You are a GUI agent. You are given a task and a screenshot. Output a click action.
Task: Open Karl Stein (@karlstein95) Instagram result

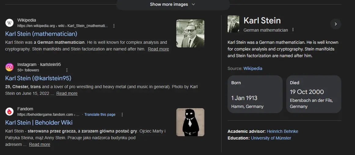pos(38,78)
